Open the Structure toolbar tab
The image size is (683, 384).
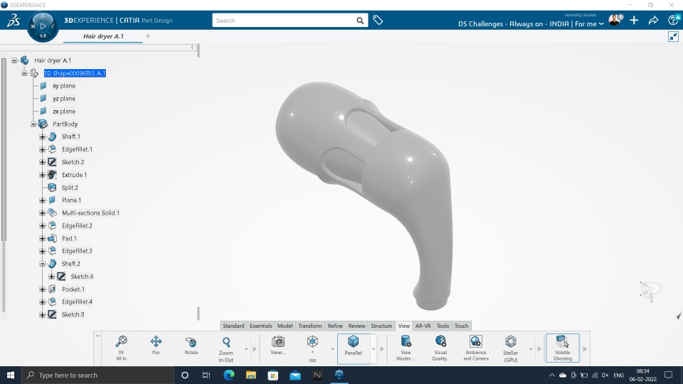pos(381,326)
